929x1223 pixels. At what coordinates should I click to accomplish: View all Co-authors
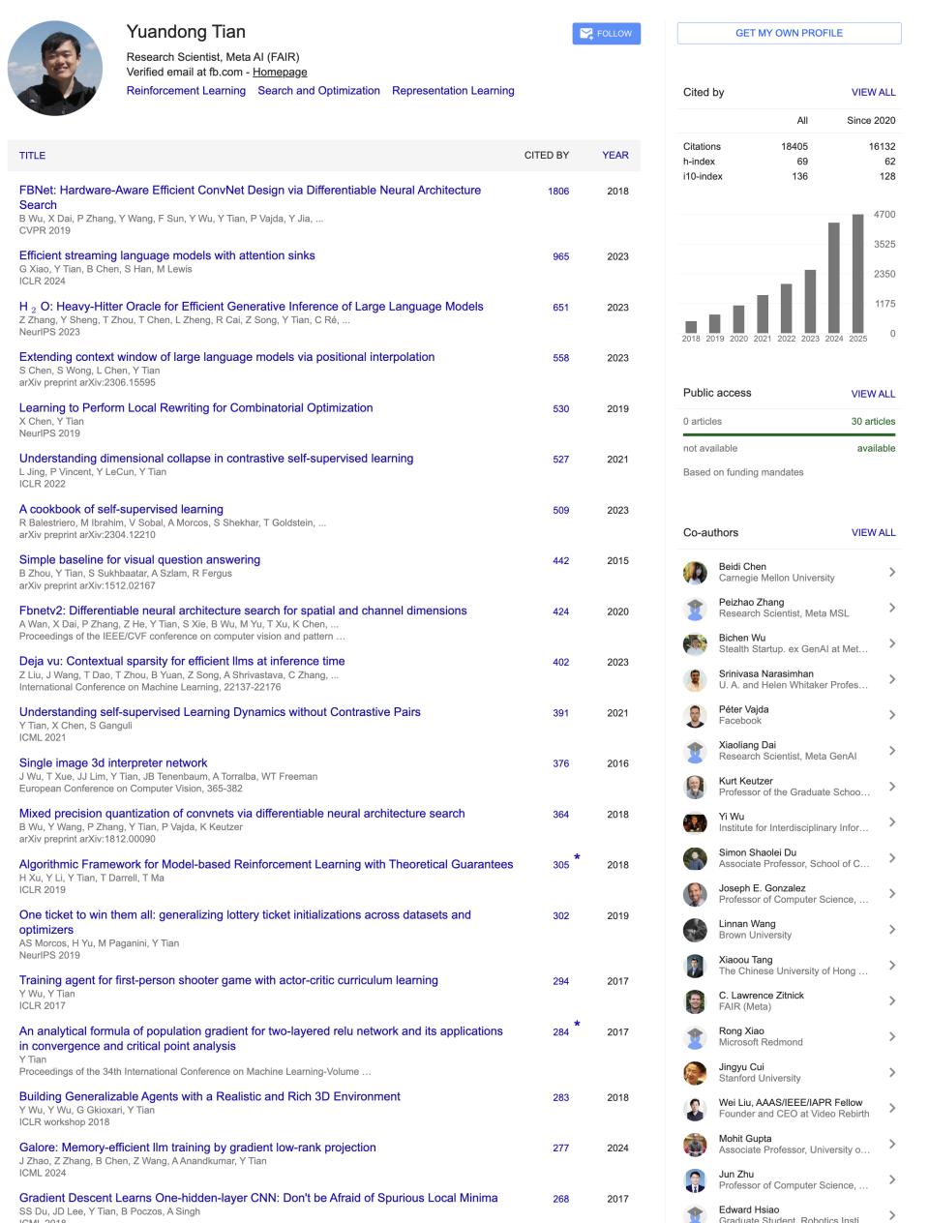(873, 533)
